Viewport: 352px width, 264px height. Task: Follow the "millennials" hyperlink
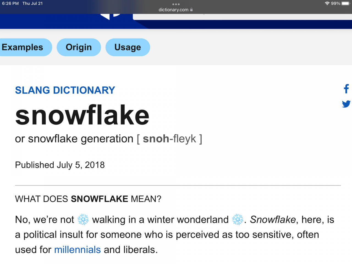(78, 250)
